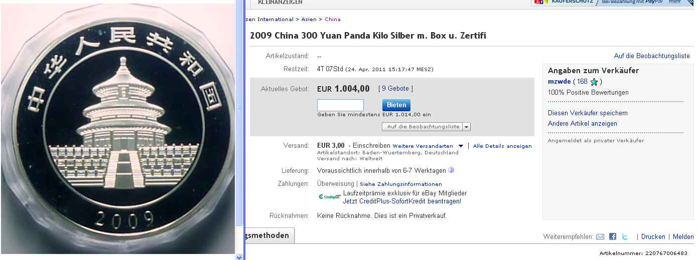Click the seller's feedback star icon
The width and height of the screenshot is (698, 260).
pos(594,82)
